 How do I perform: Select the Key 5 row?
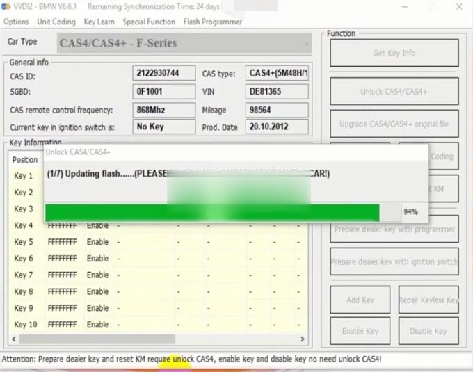158,242
